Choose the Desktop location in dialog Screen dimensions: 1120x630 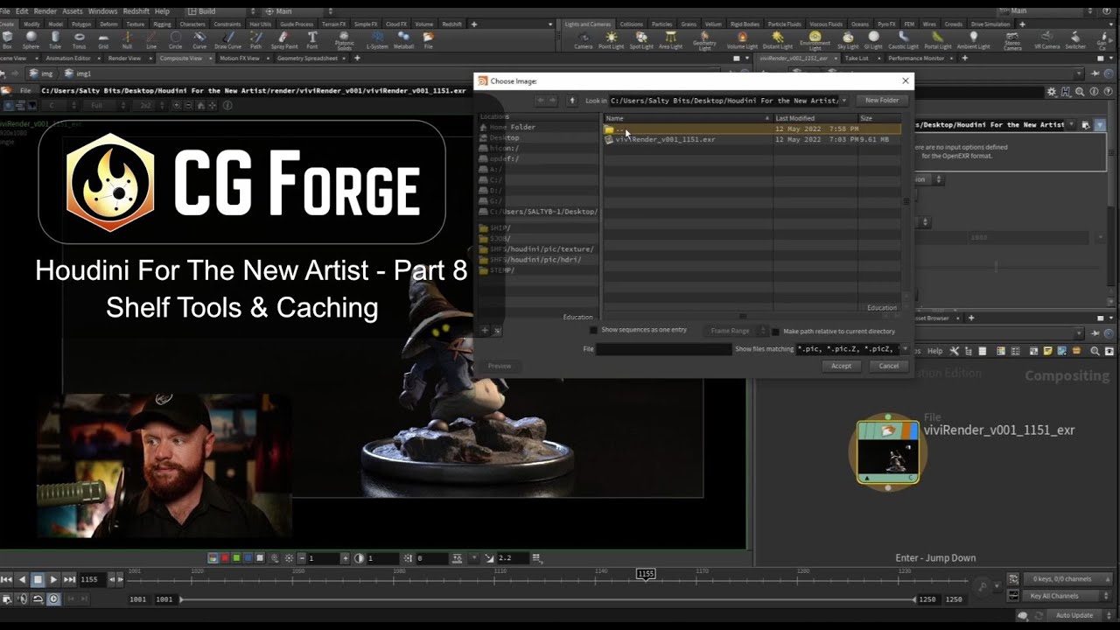(x=504, y=138)
